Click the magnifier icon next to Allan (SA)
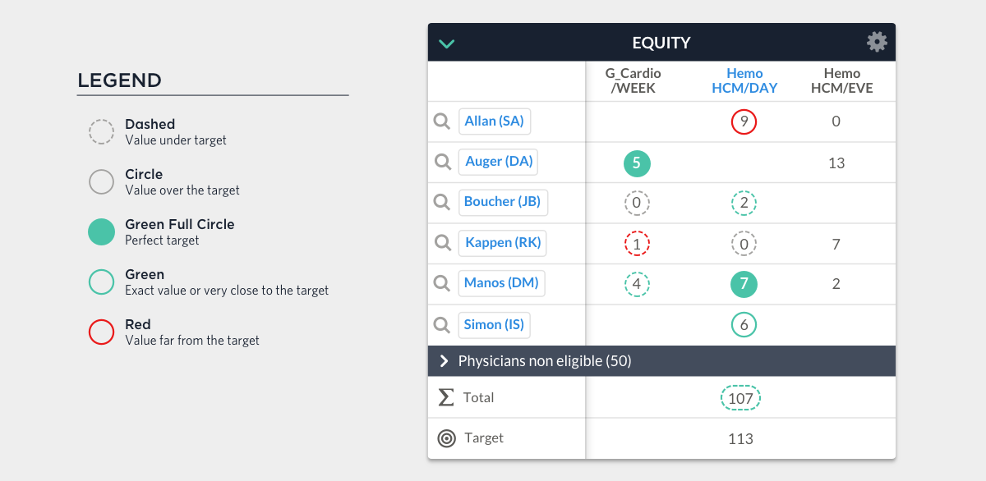986x481 pixels. (442, 121)
